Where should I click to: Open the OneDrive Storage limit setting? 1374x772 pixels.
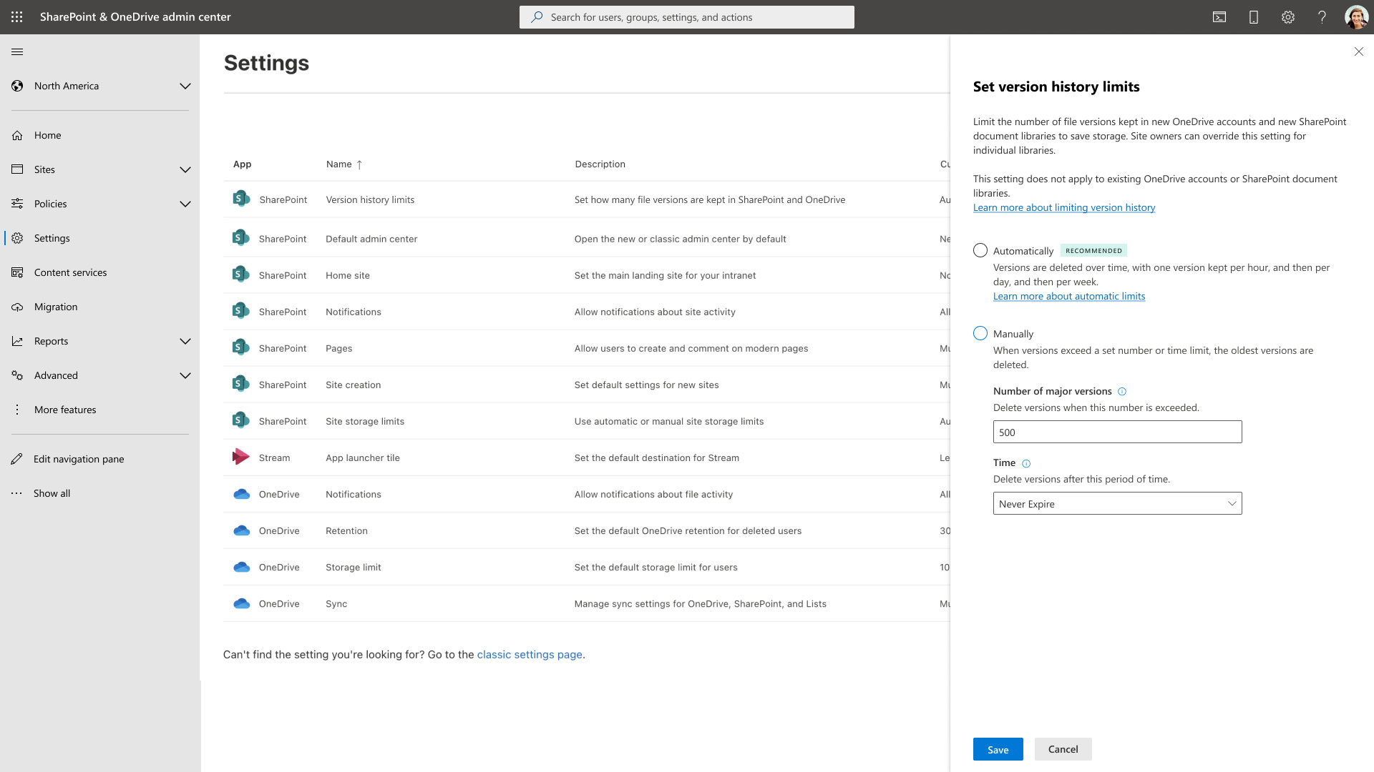(353, 567)
